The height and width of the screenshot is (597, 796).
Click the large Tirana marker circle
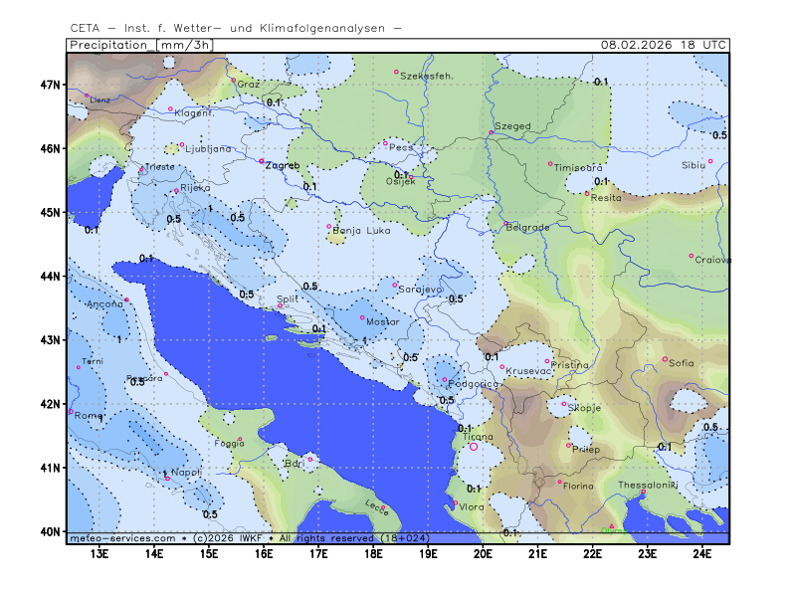click(x=474, y=447)
